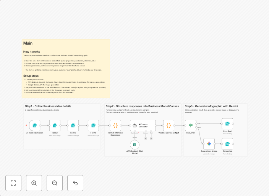Select the Form3 node
The height and width of the screenshot is (196, 269).
point(73,125)
